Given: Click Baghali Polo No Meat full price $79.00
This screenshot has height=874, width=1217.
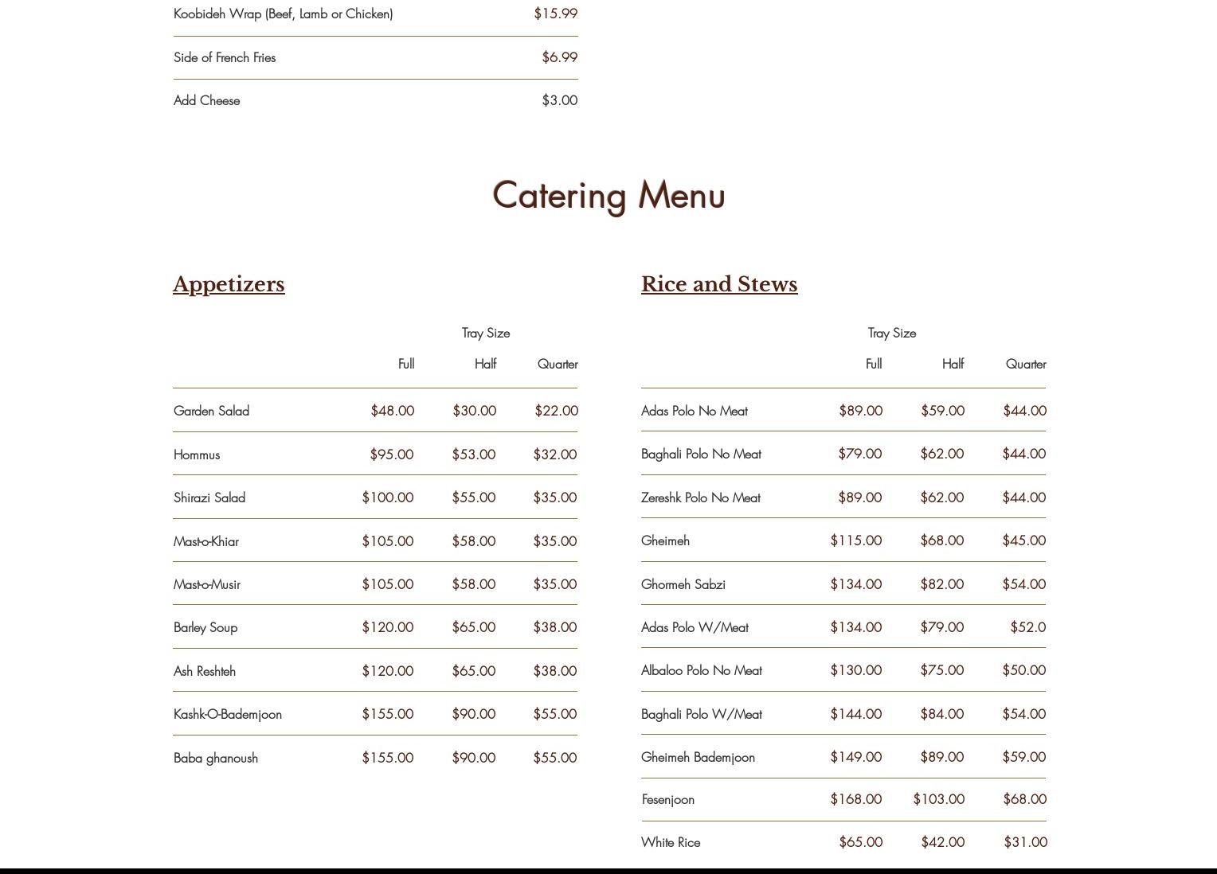Looking at the screenshot, I should point(859,454).
